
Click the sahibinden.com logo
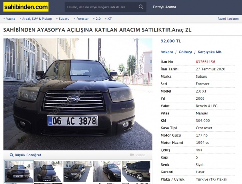pos(26,7)
